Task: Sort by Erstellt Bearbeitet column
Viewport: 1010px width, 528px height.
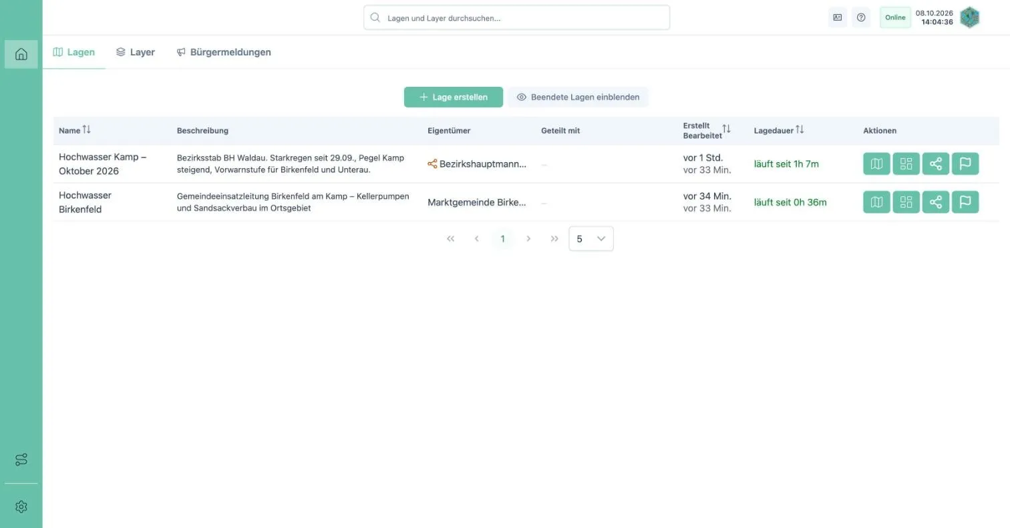Action: coord(727,129)
